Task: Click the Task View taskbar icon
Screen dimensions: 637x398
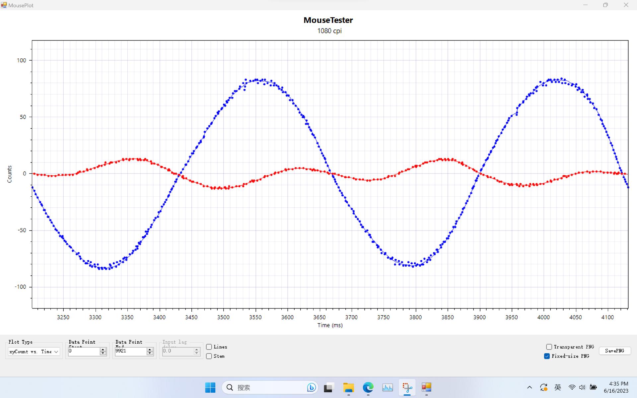Action: coord(328,387)
